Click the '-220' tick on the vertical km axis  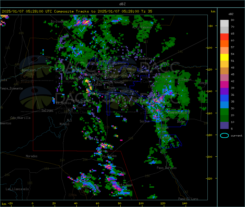click(x=209, y=179)
